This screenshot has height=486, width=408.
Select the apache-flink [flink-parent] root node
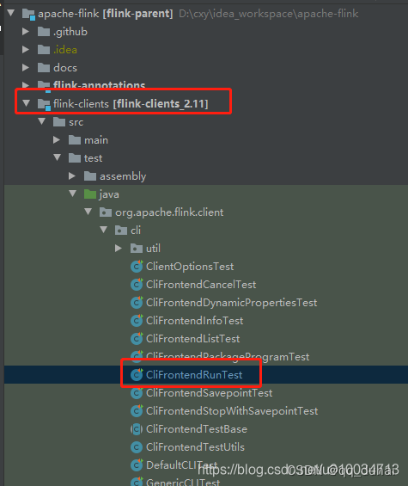point(106,14)
